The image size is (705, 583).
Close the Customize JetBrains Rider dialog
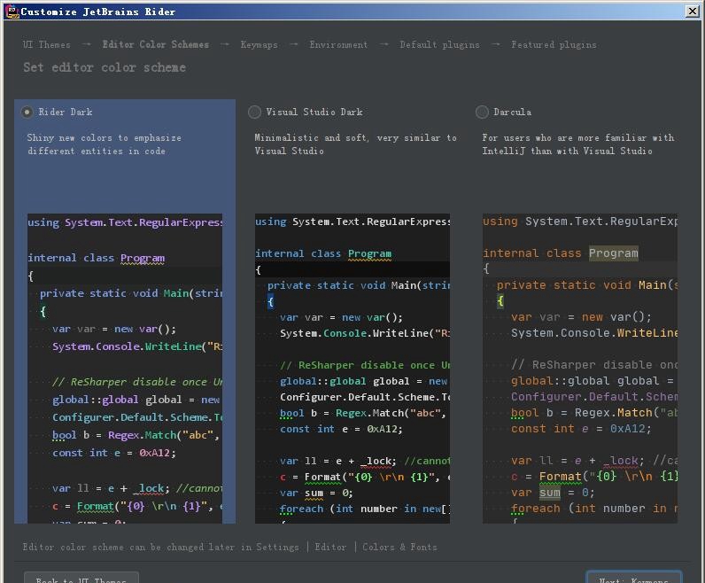693,12
